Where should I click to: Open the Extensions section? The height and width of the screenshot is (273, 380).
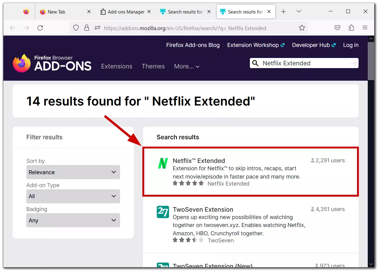pyautogui.click(x=117, y=66)
